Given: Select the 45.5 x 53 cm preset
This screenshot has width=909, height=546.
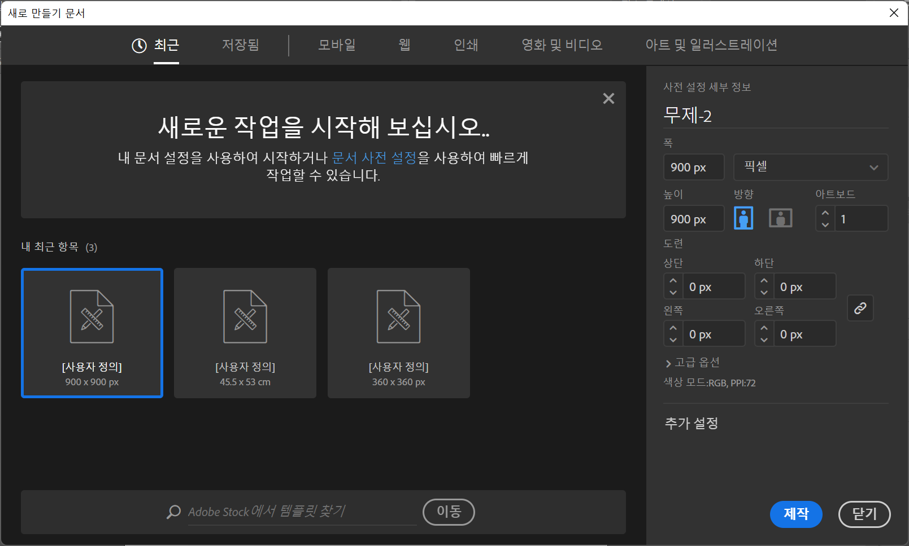Looking at the screenshot, I should (x=245, y=333).
